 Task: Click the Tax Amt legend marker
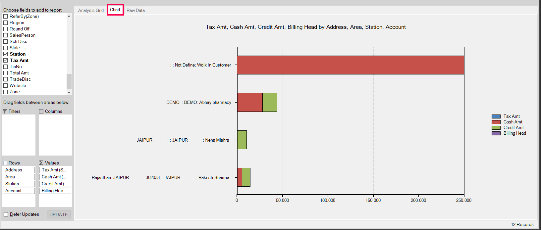496,116
